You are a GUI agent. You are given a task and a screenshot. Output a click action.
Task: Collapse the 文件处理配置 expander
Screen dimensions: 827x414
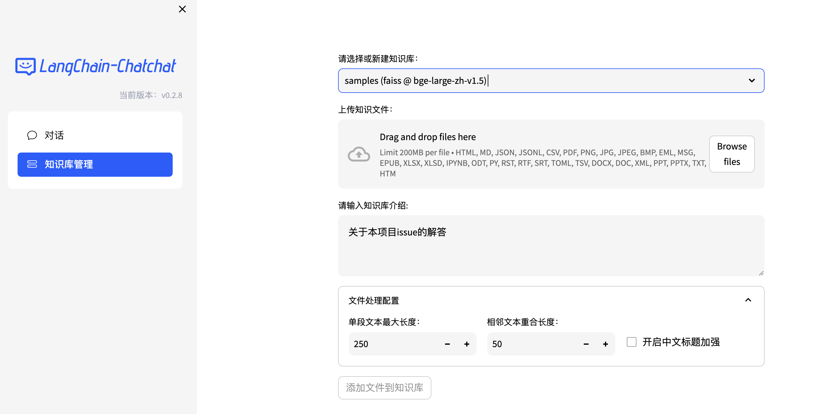tap(551, 301)
